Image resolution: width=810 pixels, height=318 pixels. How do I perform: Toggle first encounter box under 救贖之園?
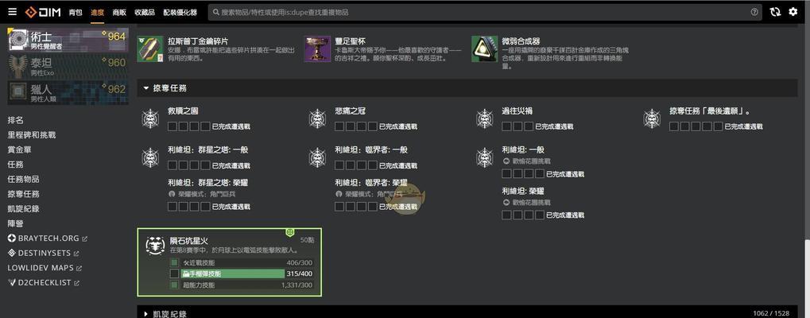(x=172, y=126)
